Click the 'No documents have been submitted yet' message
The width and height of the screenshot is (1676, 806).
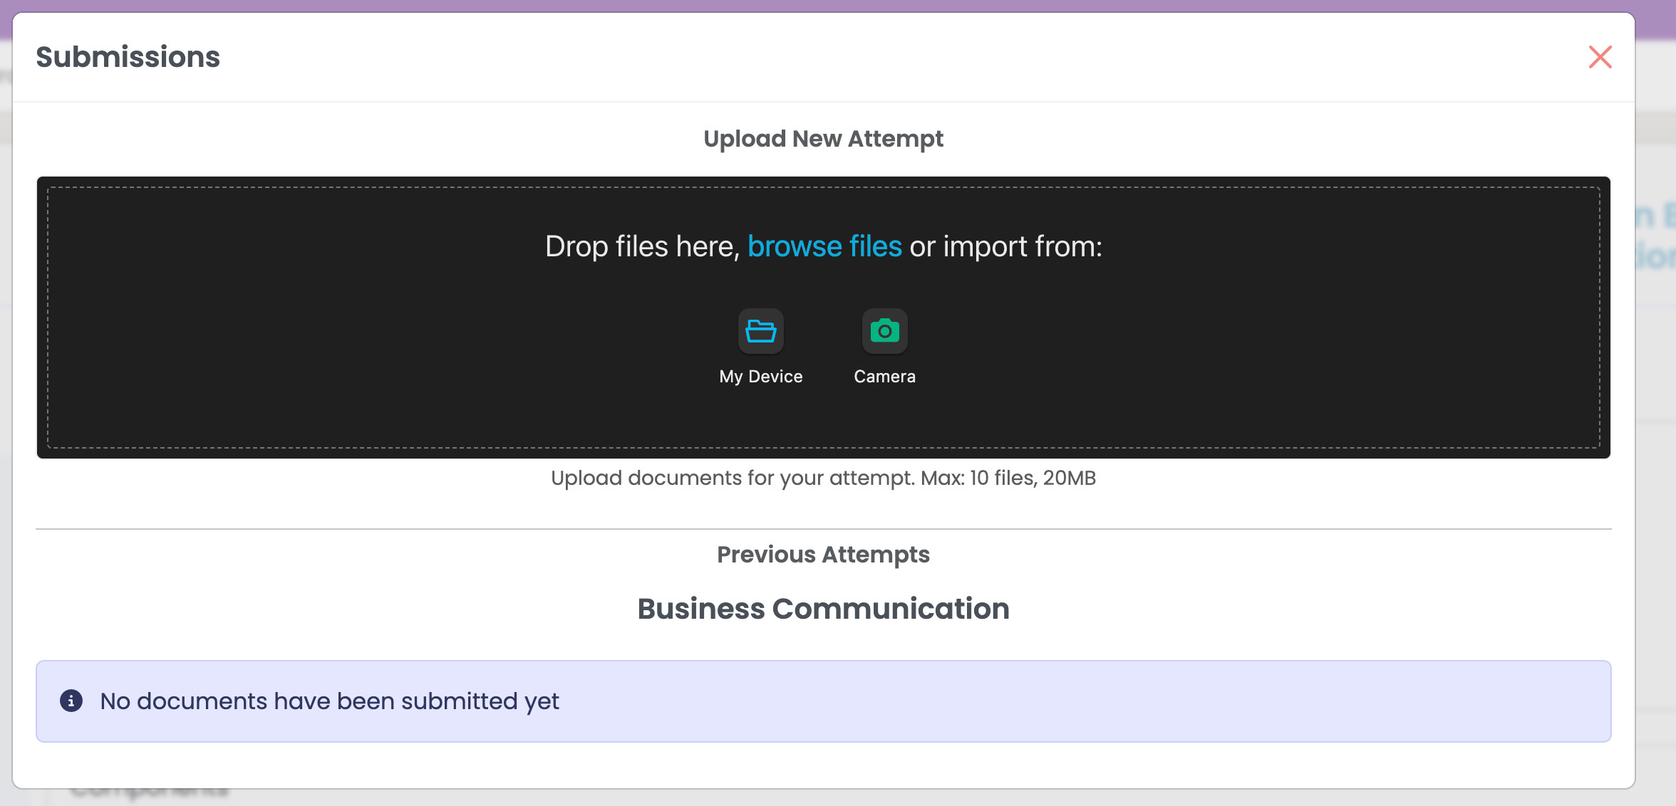[329, 701]
